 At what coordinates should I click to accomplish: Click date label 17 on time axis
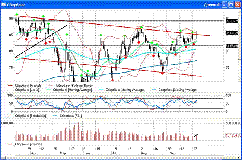click(x=72, y=149)
